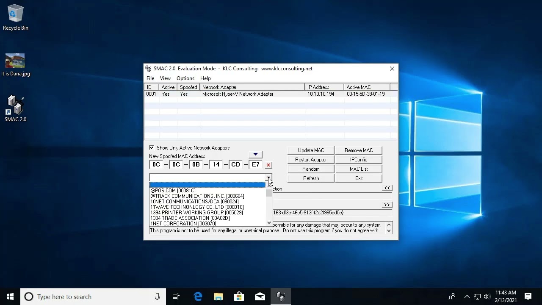Open File Explorer from taskbar
The width and height of the screenshot is (542, 305).
coord(218,297)
